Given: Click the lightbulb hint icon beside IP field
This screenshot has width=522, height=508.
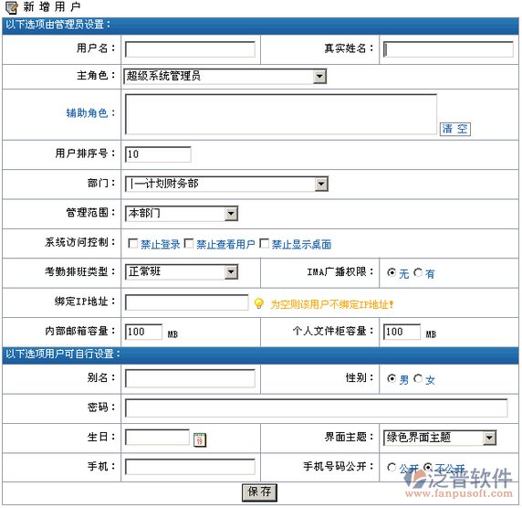Looking at the screenshot, I should pyautogui.click(x=258, y=303).
